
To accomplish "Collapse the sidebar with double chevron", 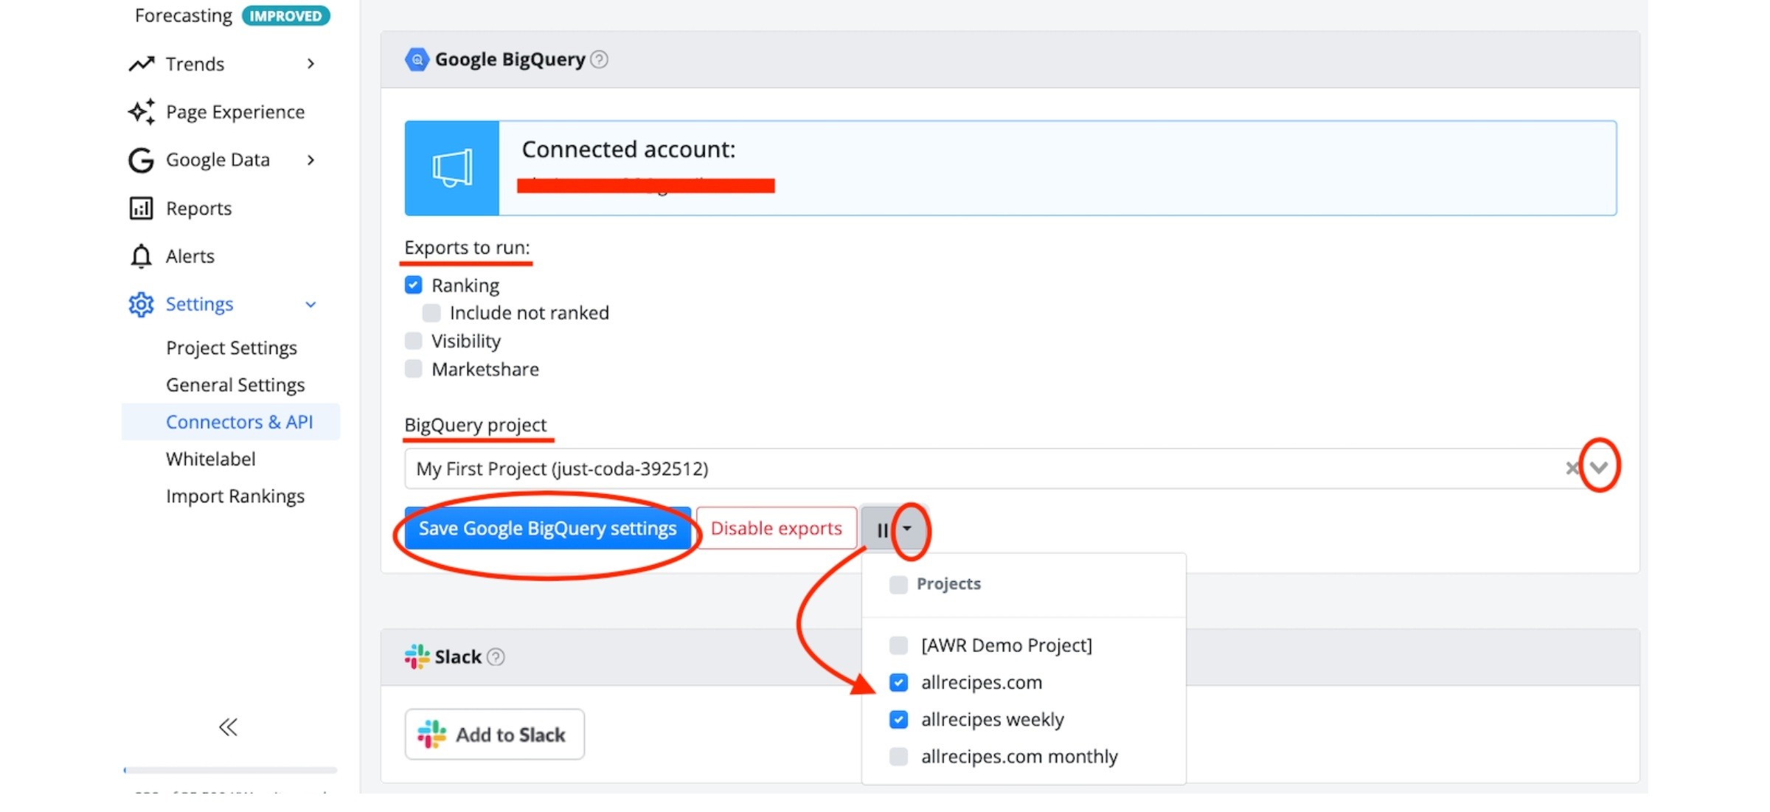I will [228, 727].
